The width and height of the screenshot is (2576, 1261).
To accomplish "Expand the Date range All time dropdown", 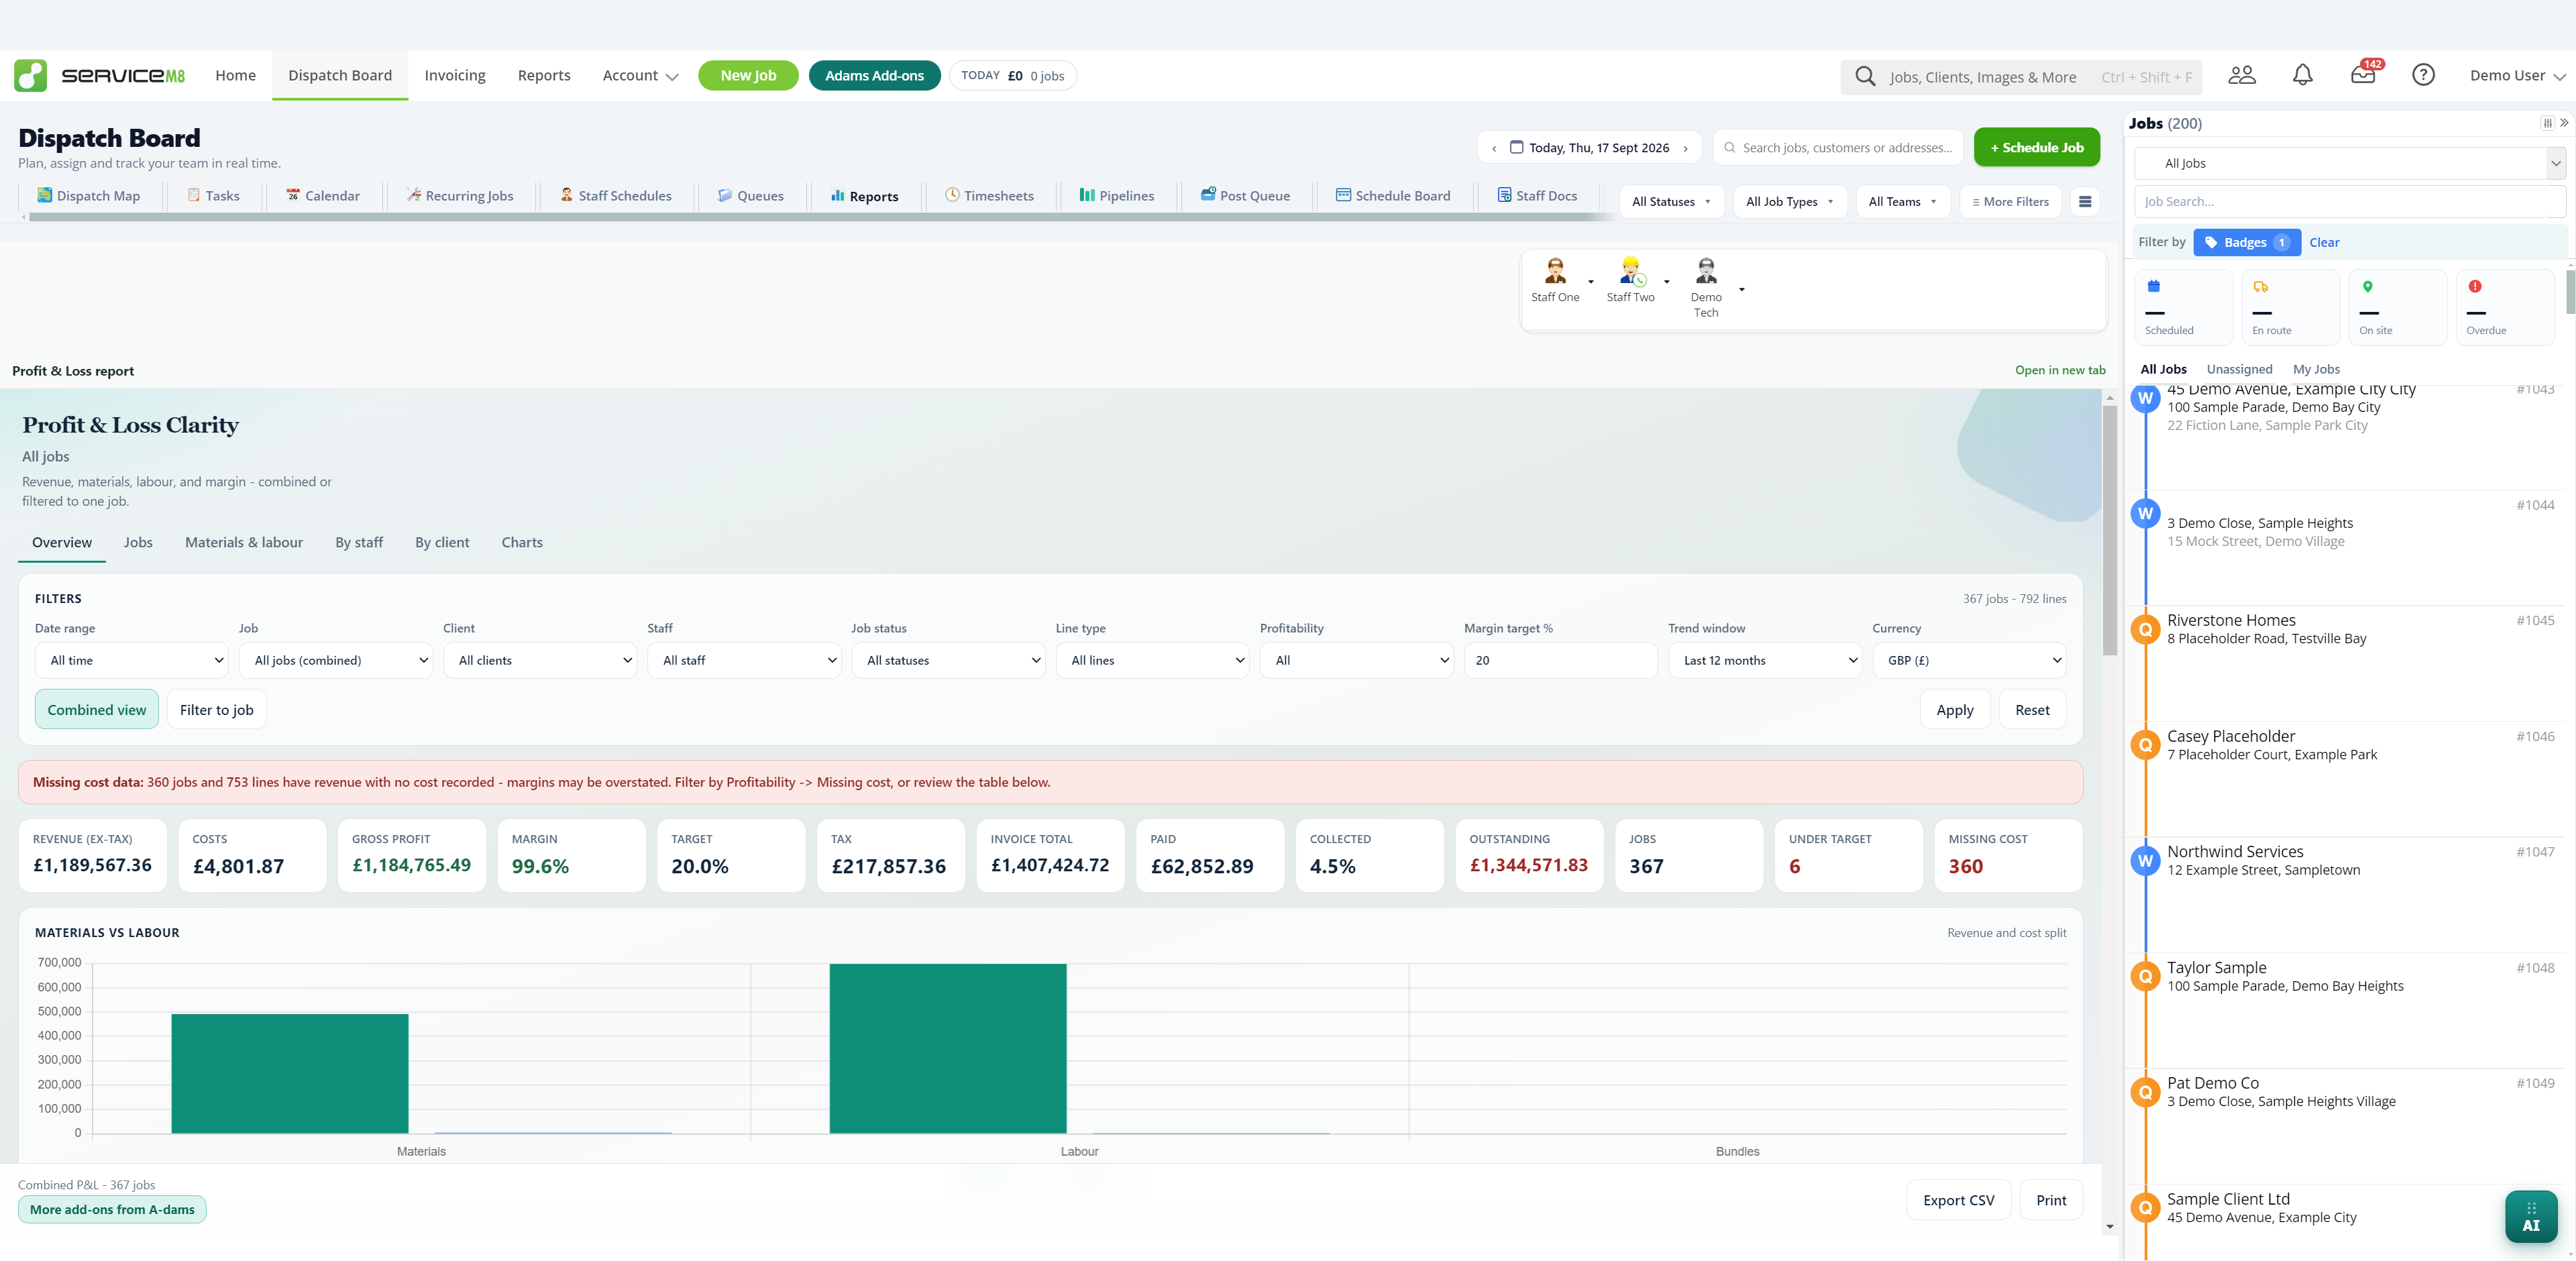I will tap(132, 660).
